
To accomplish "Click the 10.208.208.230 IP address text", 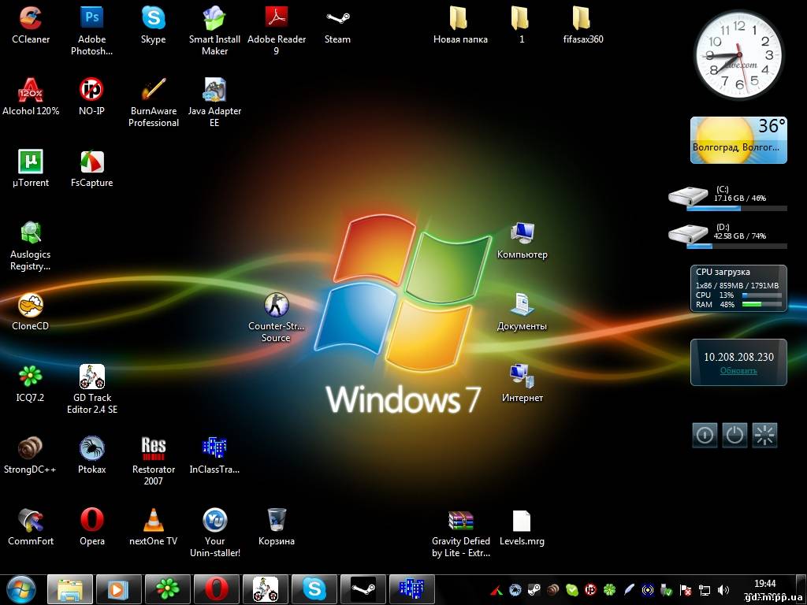I will point(738,357).
